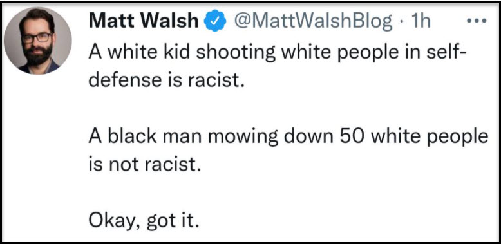501x244 pixels.
Task: Open the @MattWalshBlog handle link
Action: 314,21
